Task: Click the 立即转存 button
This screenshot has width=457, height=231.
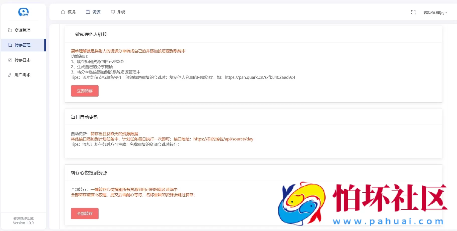Action: click(85, 91)
